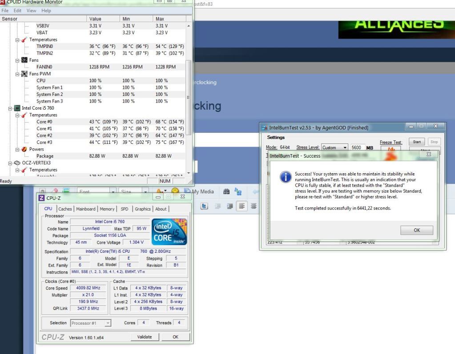
Task: Switch to the SPD tab in CPU-Z
Action: pos(125,209)
